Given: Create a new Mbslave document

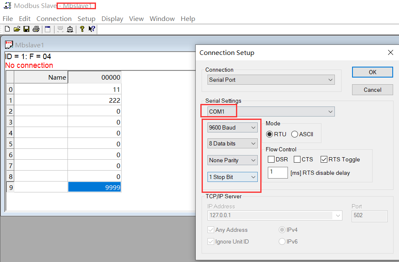Looking at the screenshot, I should point(7,29).
